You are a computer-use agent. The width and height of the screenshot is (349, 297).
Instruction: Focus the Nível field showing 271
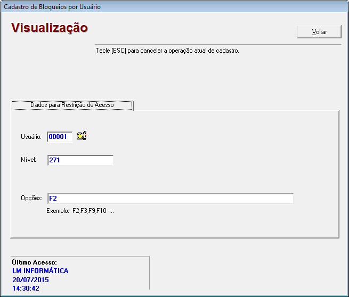pos(80,160)
